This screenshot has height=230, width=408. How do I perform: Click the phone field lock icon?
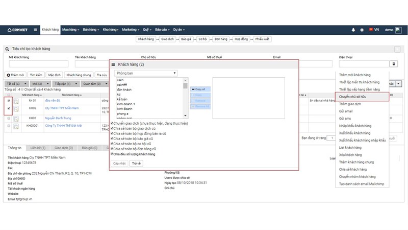pos(393,64)
